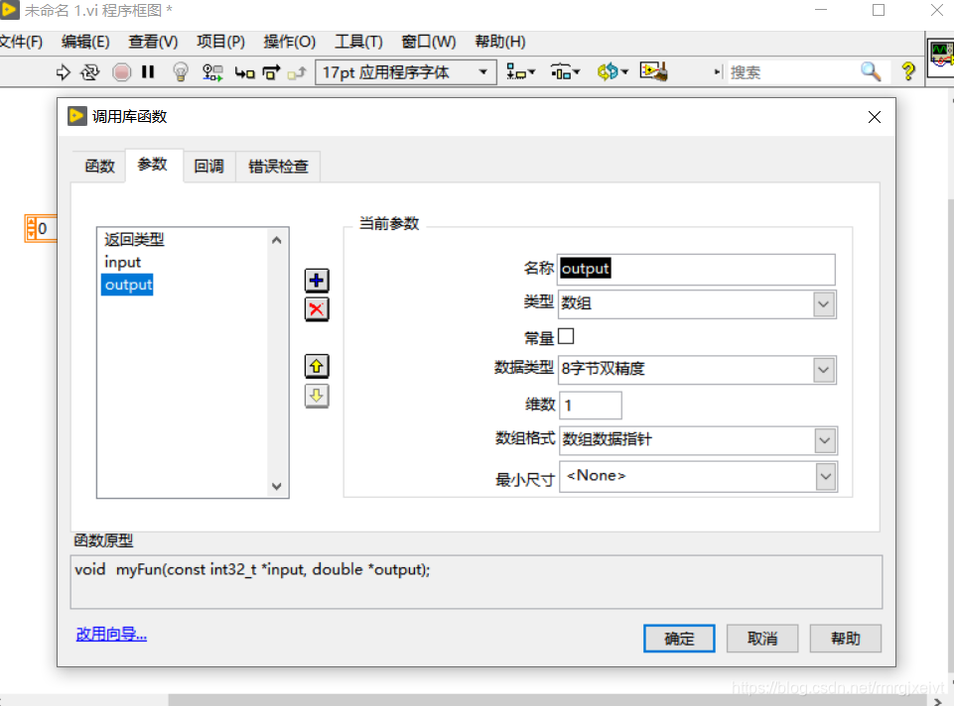Click the 取消 button

762,639
